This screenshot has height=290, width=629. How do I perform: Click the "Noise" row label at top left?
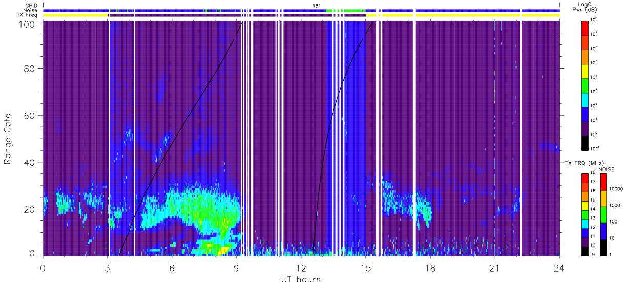31,10
